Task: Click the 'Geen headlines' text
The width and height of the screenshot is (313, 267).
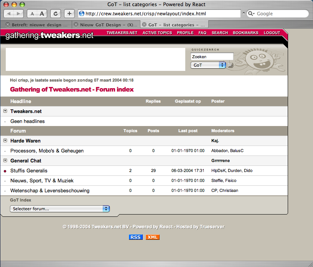Action: click(28, 121)
